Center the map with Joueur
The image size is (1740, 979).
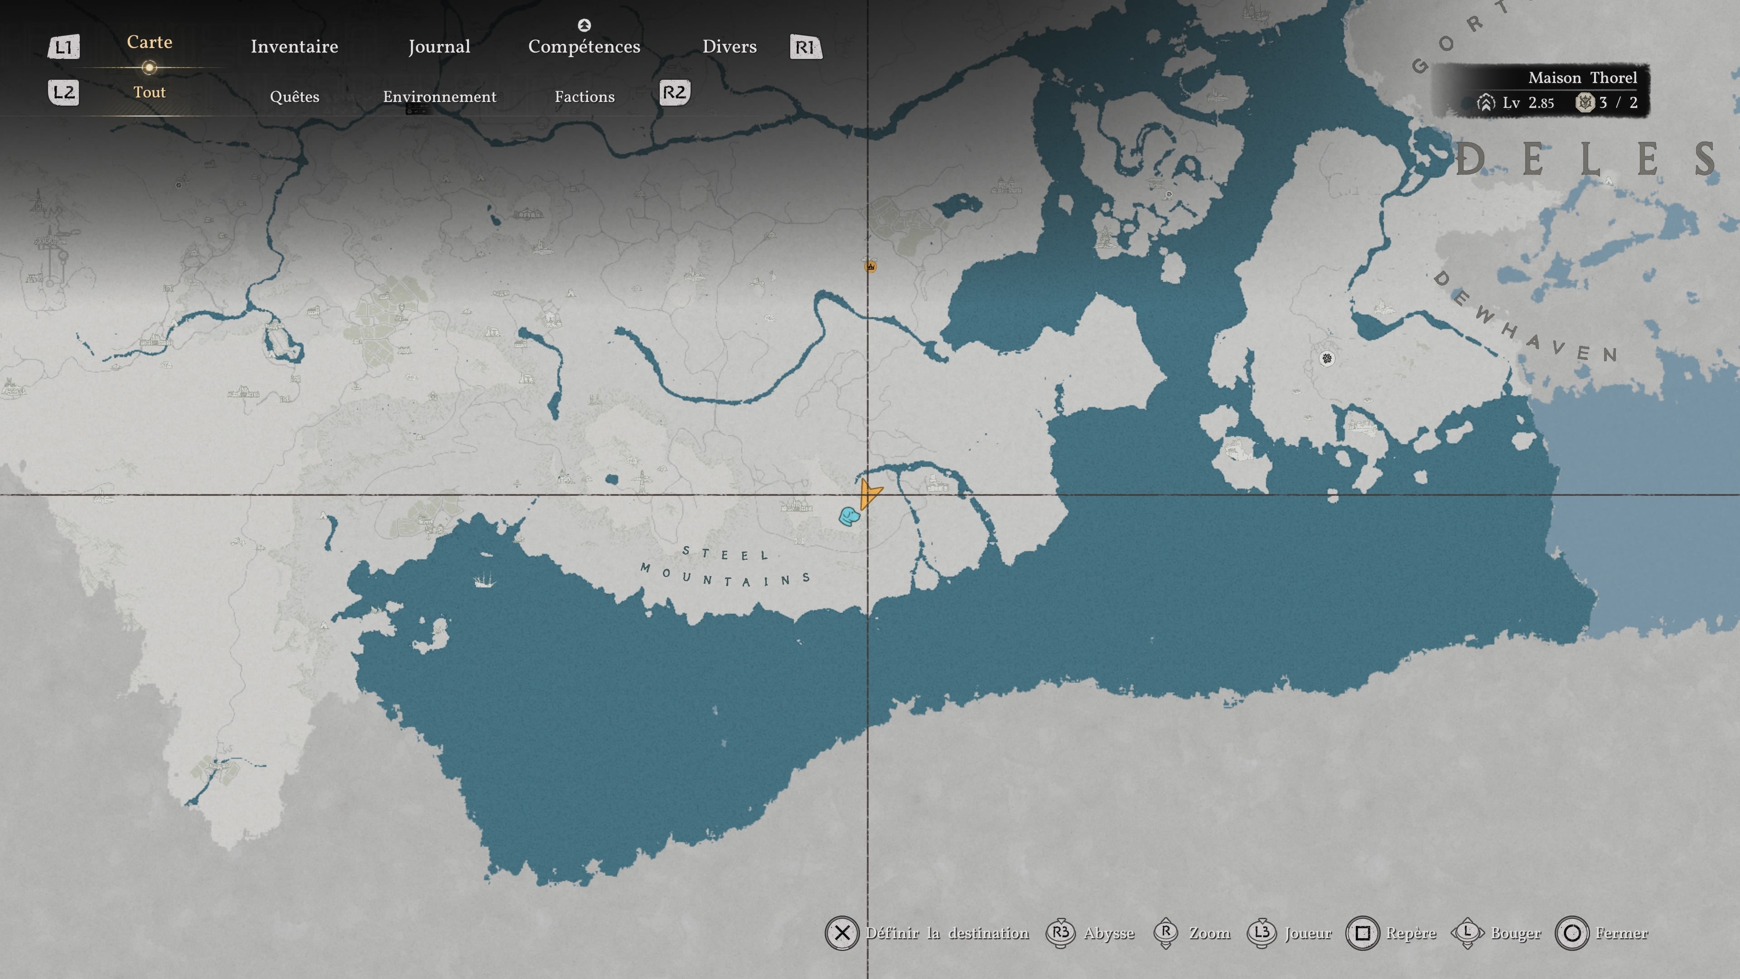1308,933
